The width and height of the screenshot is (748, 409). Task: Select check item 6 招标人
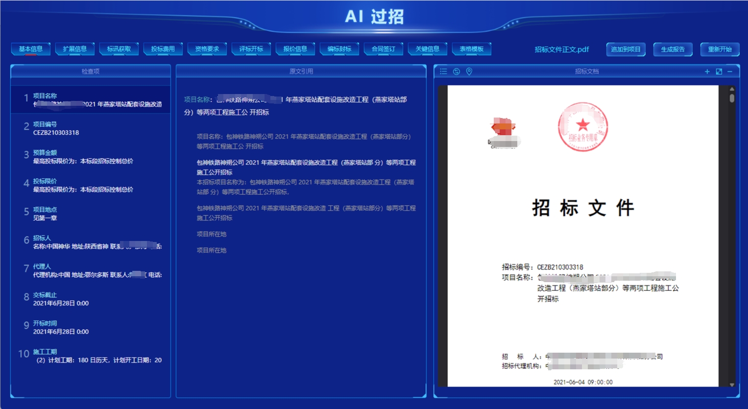[x=91, y=242]
